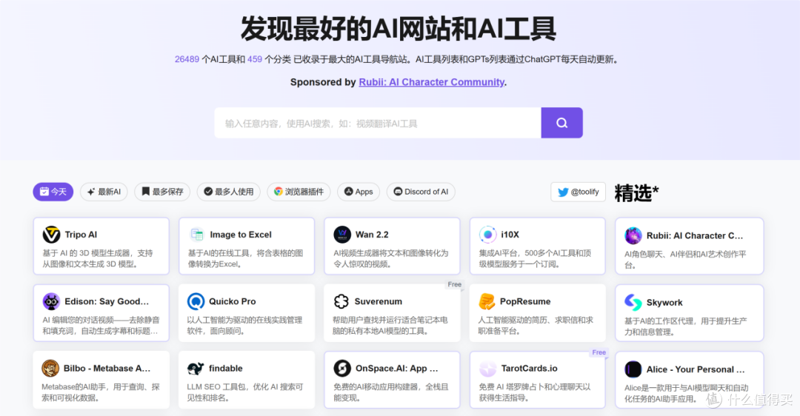Click description 'AI视频生成器将文本和图像转化为'

tap(391, 253)
